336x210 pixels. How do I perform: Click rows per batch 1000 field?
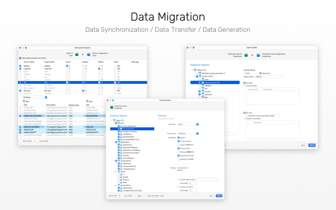pos(275,116)
